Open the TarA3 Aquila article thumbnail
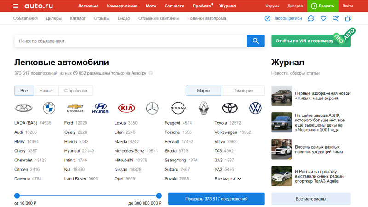 tap(282, 176)
